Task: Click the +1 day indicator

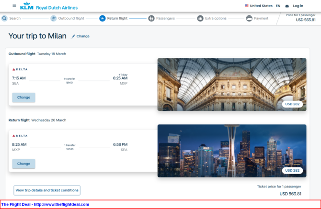Action: 123,75
